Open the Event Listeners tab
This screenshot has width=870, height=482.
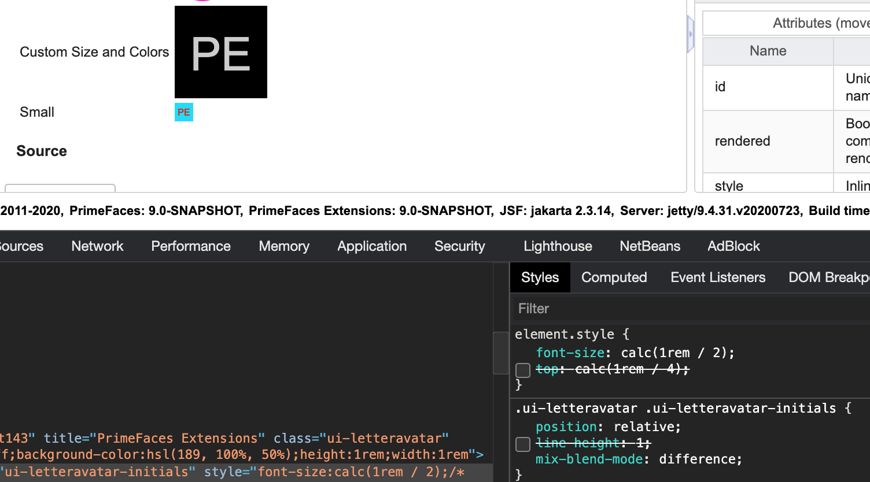(718, 277)
